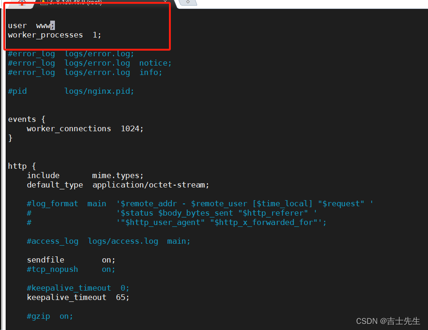Click the '$http_user_agent' comment line
The width and height of the screenshot is (428, 330).
click(176, 223)
